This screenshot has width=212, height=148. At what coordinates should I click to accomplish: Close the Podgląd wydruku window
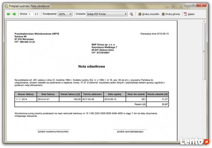tap(204, 5)
